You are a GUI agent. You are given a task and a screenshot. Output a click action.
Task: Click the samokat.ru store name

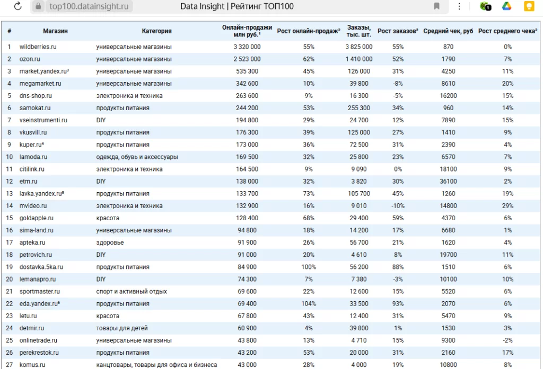[x=35, y=108]
